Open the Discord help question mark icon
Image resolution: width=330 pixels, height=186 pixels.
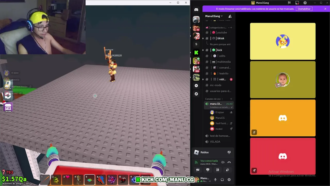[x=305, y=3]
